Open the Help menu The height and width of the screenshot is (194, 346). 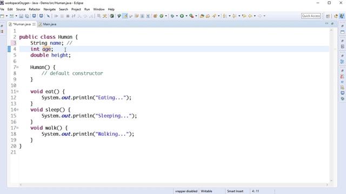tap(111, 9)
